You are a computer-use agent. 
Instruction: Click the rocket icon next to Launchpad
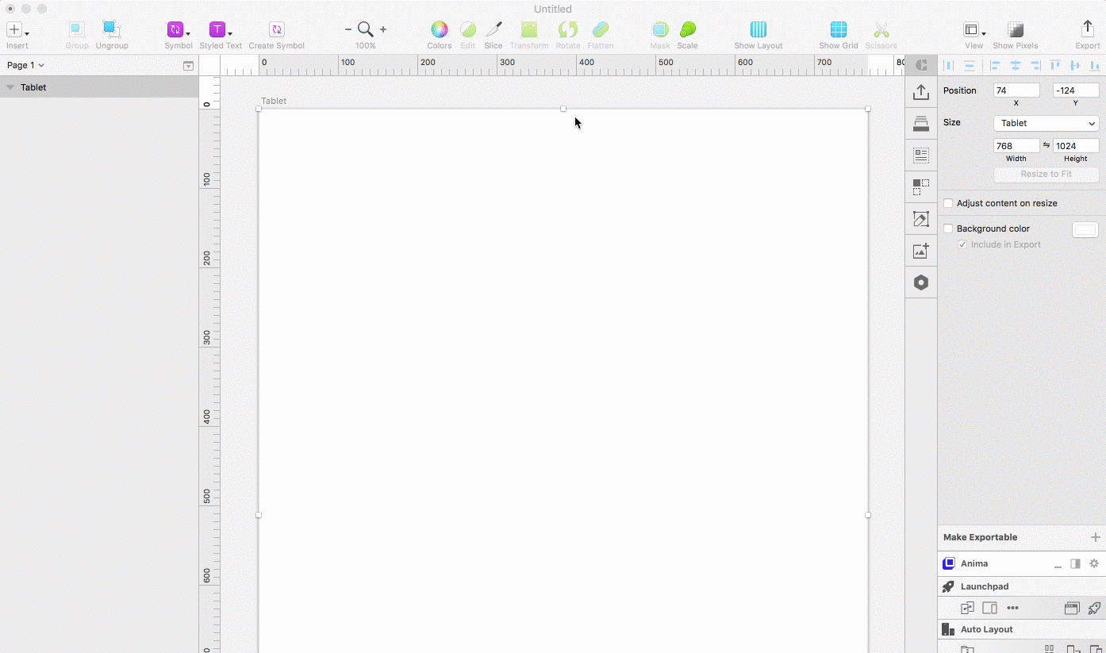[x=948, y=586]
